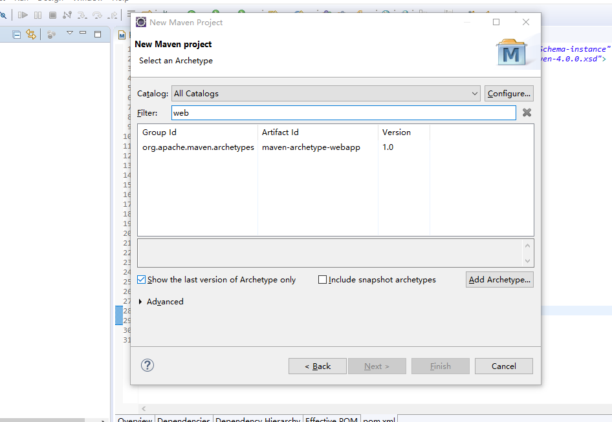Click the grey focus-task icon in the explorer panel
Image resolution: width=612 pixels, height=422 pixels.
(51, 35)
